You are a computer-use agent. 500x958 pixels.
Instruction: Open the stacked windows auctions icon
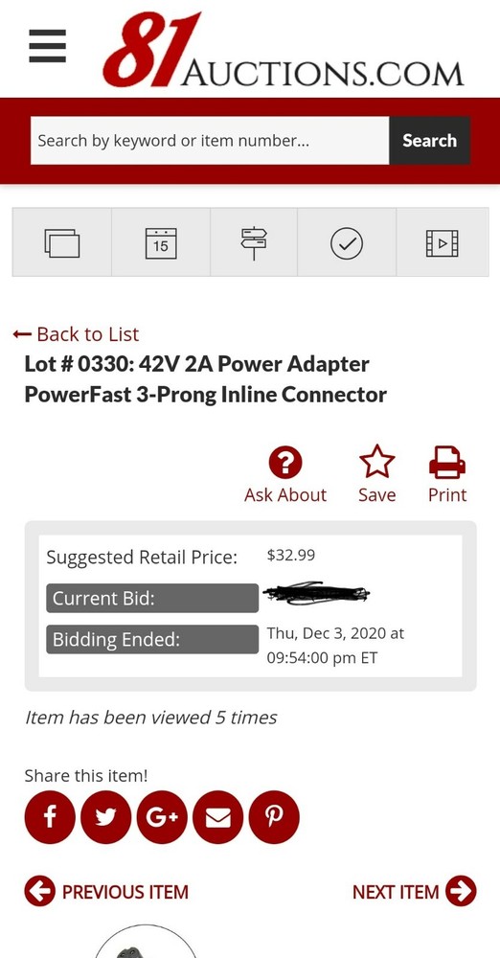(61, 242)
